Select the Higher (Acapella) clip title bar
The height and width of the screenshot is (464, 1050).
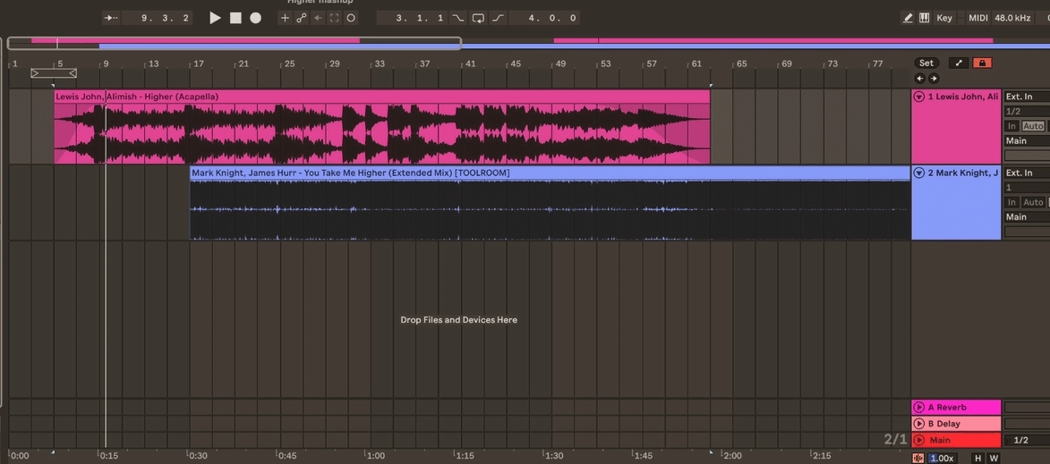click(381, 97)
